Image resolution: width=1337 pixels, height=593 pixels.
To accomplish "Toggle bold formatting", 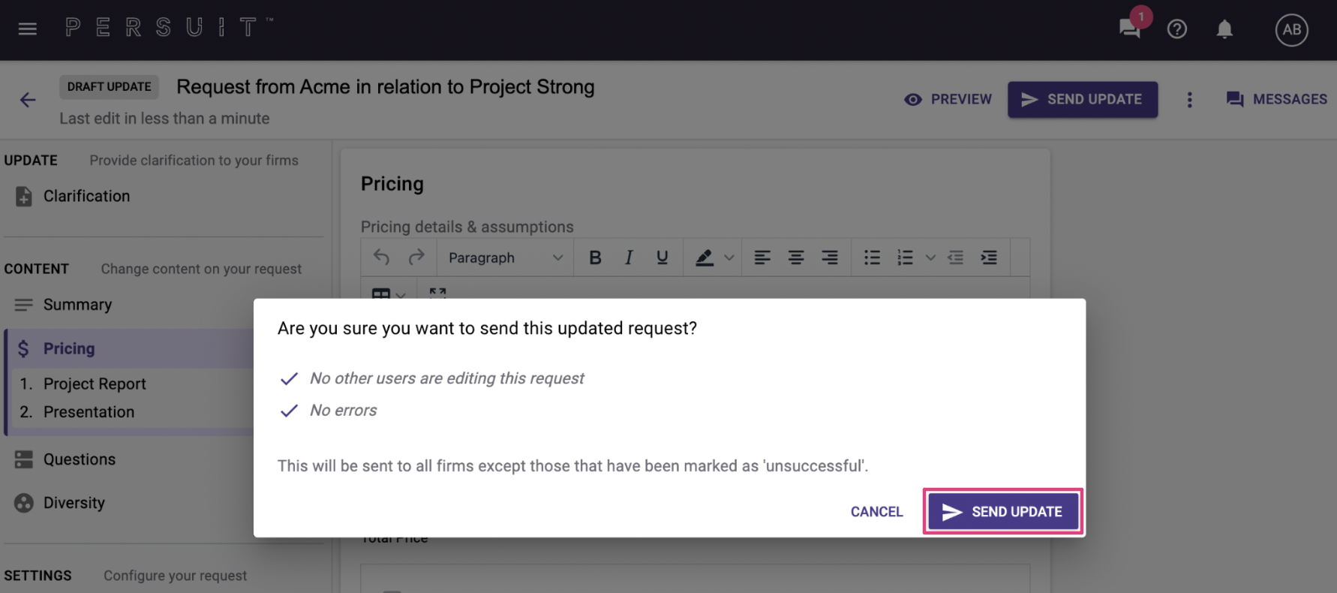I will pos(595,257).
